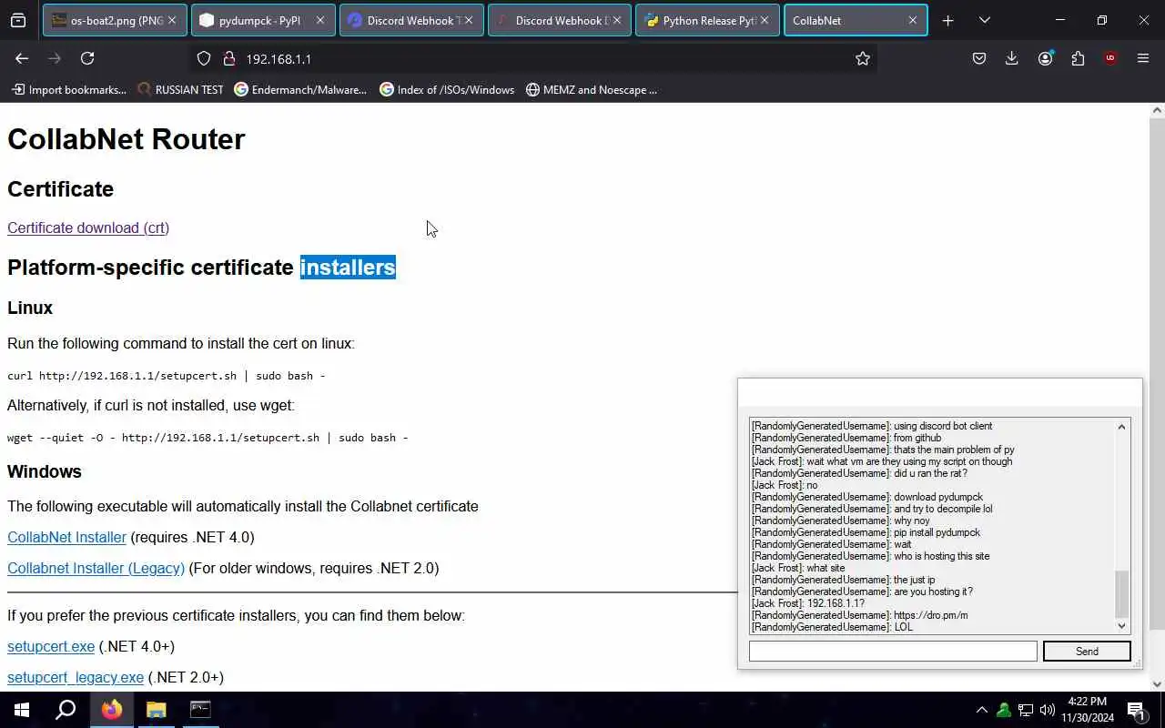Viewport: 1165px width, 728px height.
Task: Download setupcert_legacy.exe link
Action: coord(76,677)
